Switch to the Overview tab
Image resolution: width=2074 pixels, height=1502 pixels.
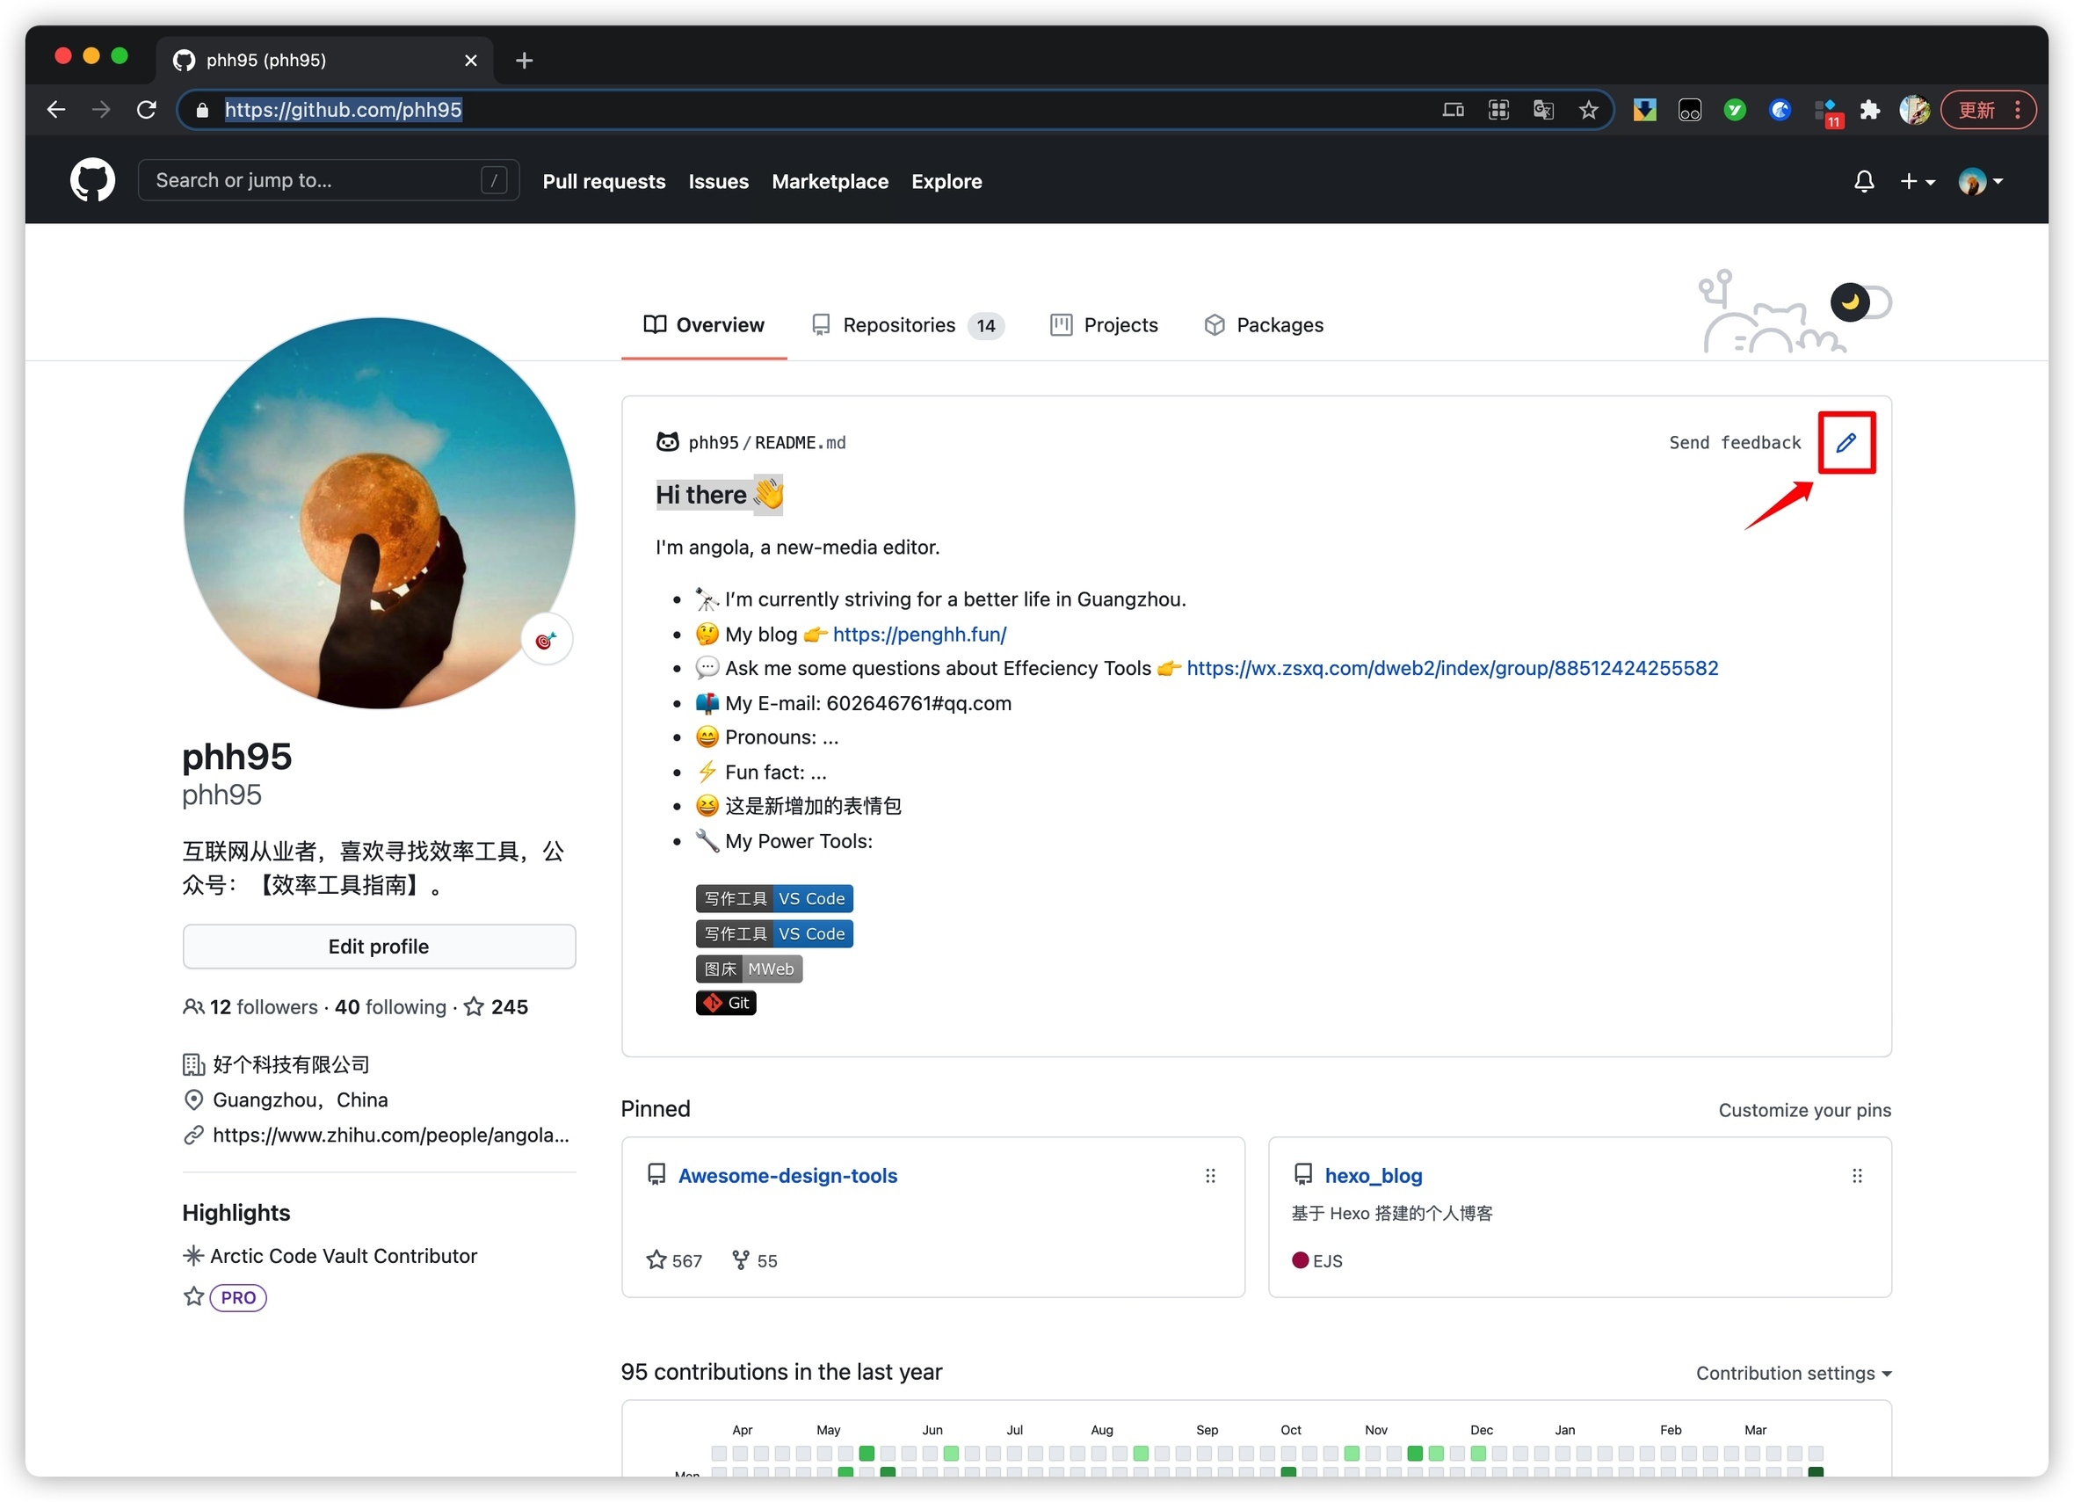tap(703, 324)
